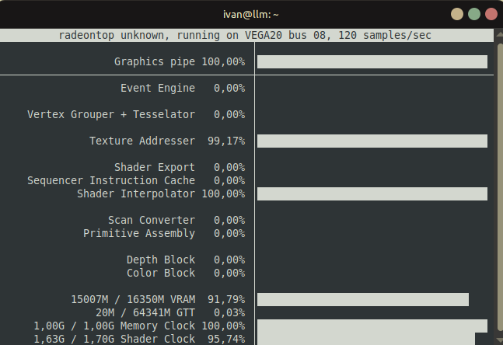Click the green maximize window button
The width and height of the screenshot is (503, 345).
pyautogui.click(x=473, y=14)
